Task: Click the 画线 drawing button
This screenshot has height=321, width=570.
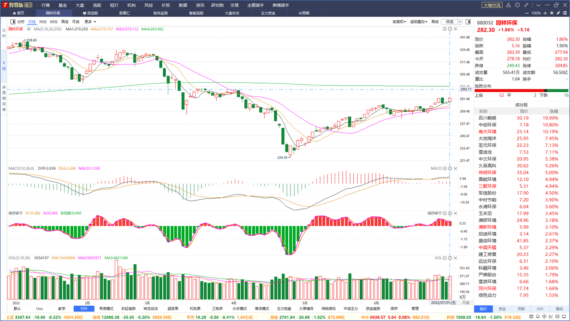Action: coord(435,22)
